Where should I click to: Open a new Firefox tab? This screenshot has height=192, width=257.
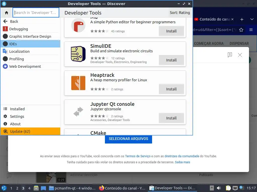click(x=242, y=19)
